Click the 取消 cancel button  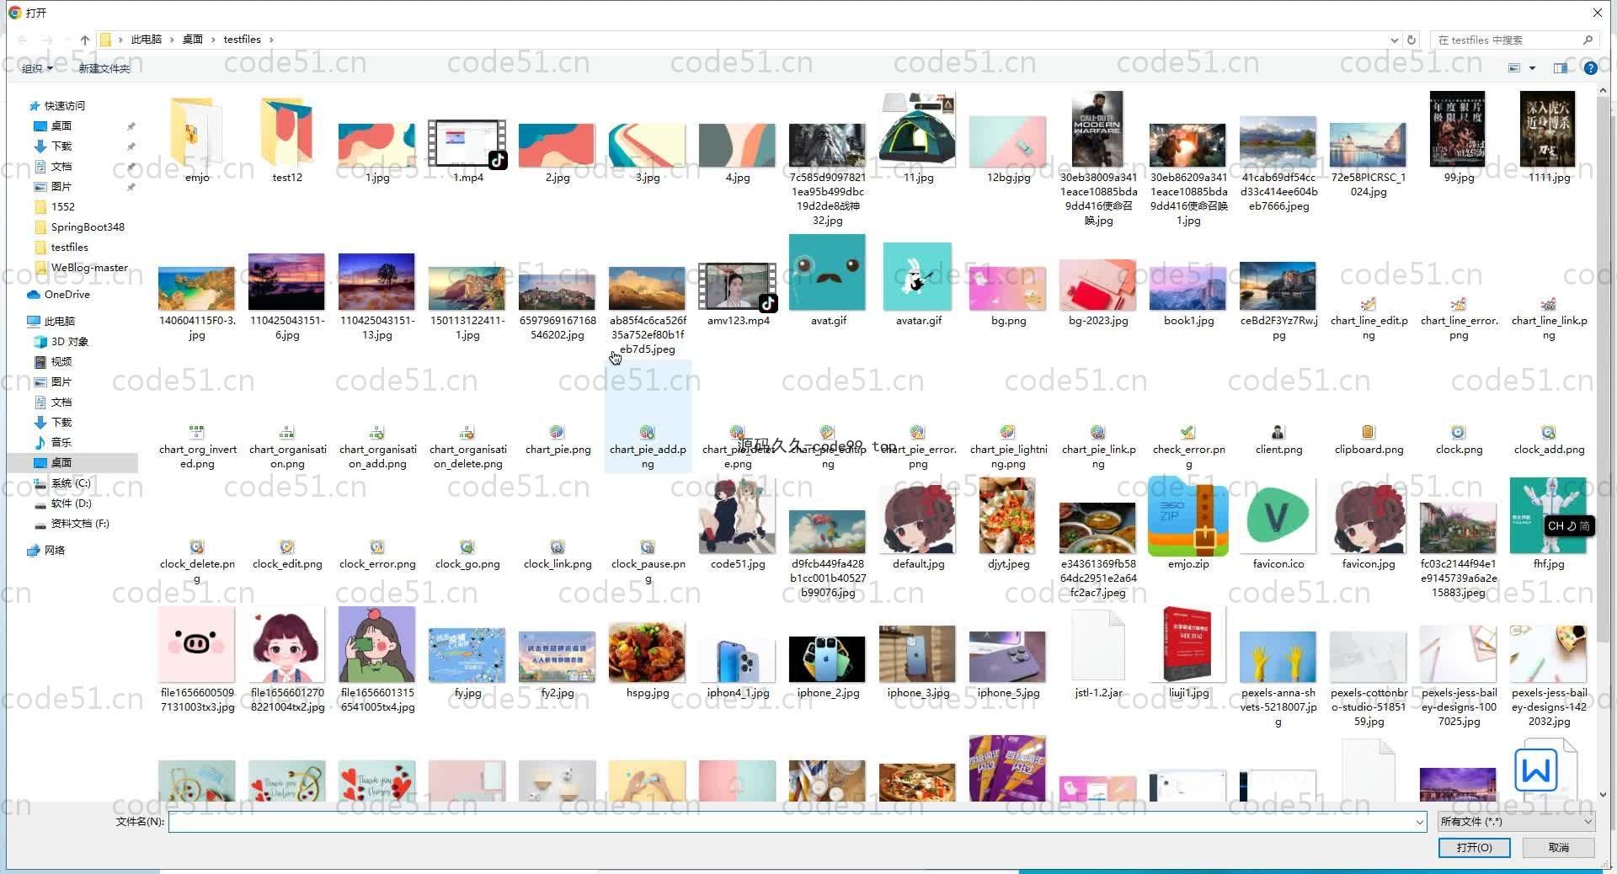coord(1559,848)
